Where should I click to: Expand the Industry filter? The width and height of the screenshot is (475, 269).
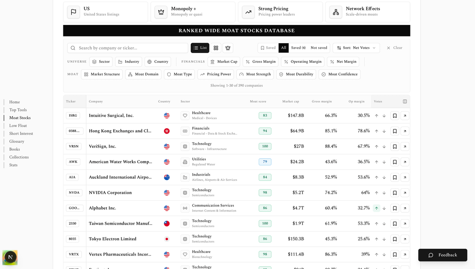(x=129, y=62)
